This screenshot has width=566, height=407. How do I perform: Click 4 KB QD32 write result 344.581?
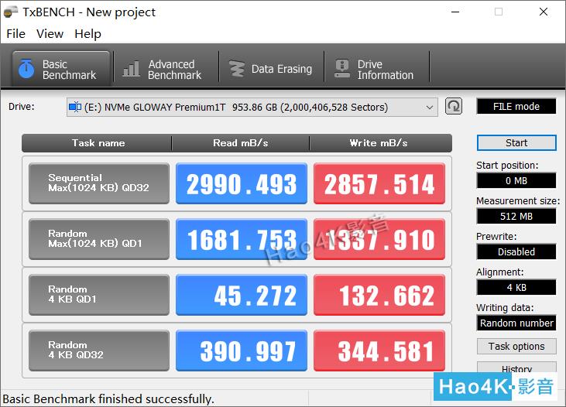point(379,351)
